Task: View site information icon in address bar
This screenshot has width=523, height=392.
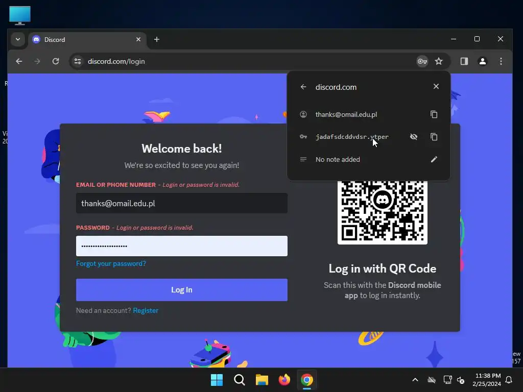Action: (78, 61)
